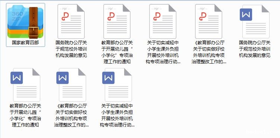Viewport: 280px width, 138px height.
Task: Click name label of PDF 《教育部办公厅关于切实做好校外培训机构
Action: click(209, 52)
